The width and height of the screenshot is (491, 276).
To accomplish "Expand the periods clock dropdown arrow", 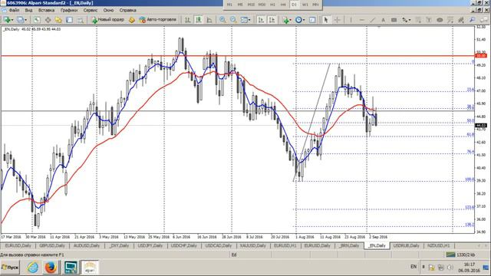I will [x=304, y=20].
